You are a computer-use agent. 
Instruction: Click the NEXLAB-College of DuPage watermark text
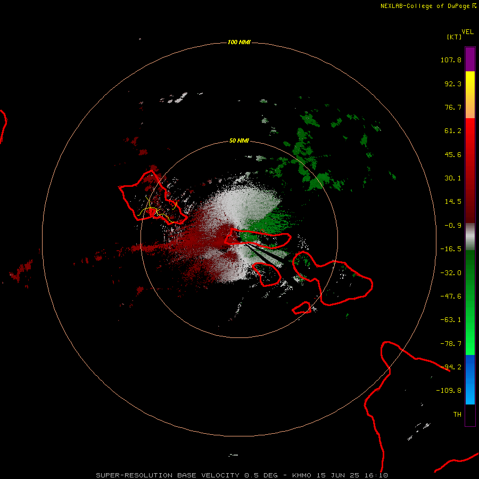[x=428, y=6]
